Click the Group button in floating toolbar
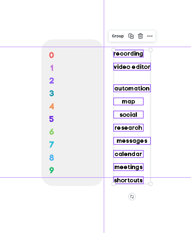This screenshot has height=233, width=191. 118,36
